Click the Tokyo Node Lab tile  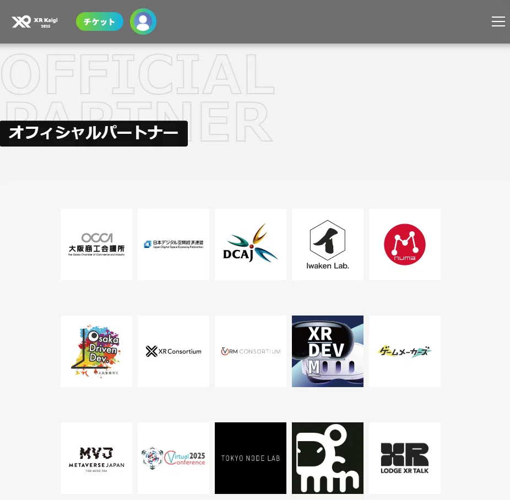251,458
